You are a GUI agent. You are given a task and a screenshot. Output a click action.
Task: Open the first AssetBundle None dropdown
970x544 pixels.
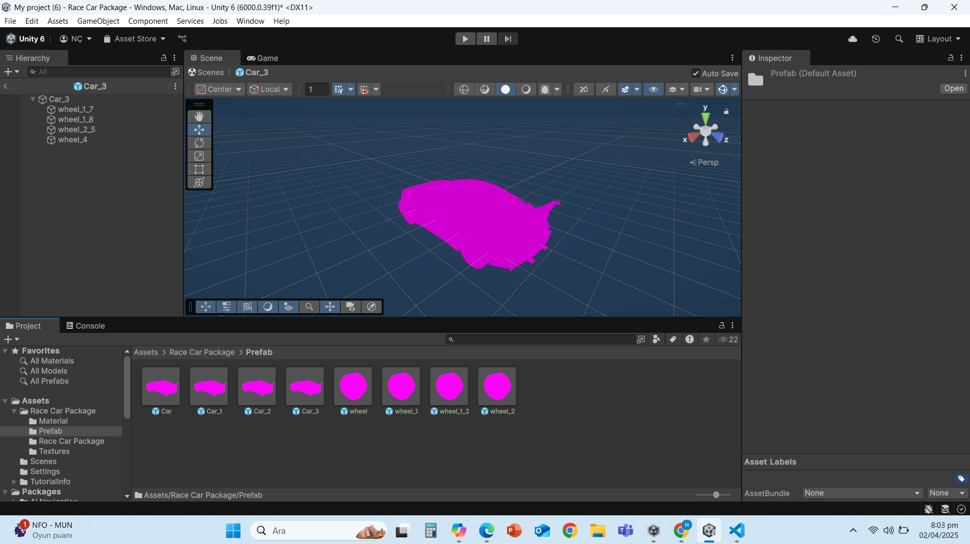pos(862,493)
